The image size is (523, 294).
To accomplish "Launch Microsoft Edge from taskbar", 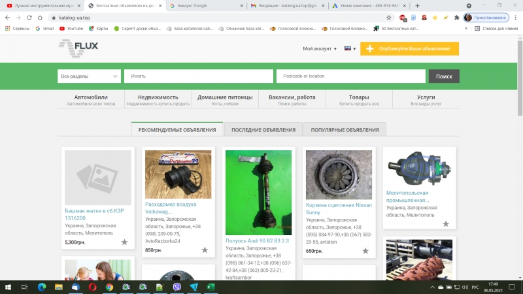I will tap(42, 287).
